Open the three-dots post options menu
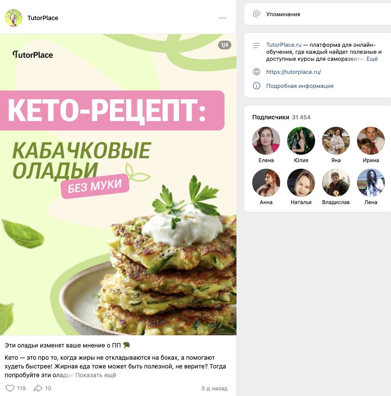Screen dimensions: 391x396 point(223,18)
